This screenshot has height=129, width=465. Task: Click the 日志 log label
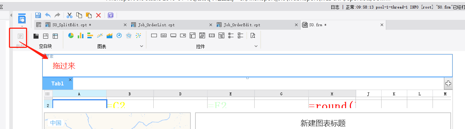[x=335, y=7]
